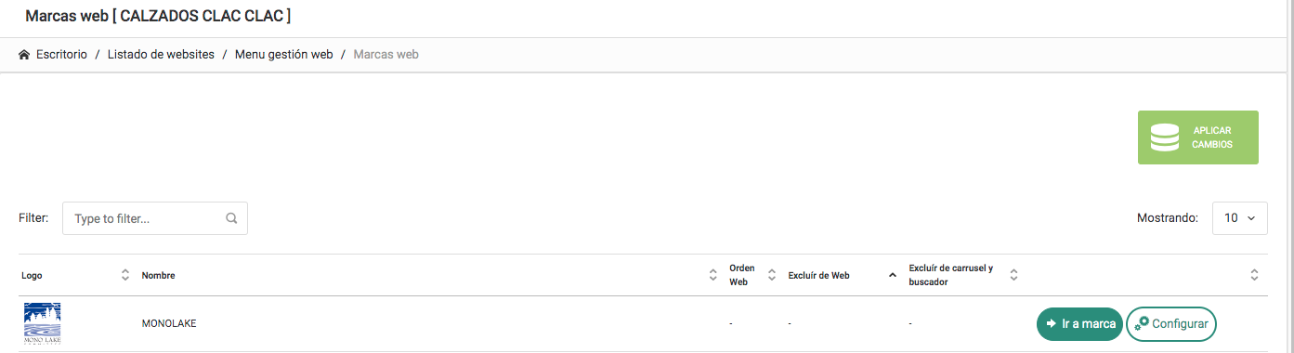
Task: Click the Ir a marca button
Action: coord(1079,323)
